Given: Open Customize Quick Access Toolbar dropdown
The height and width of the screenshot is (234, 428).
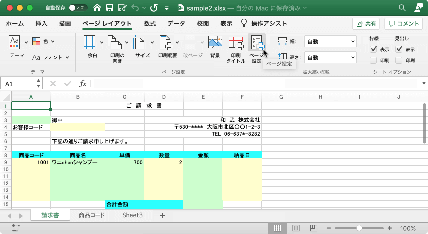Looking at the screenshot, I should point(167,8).
